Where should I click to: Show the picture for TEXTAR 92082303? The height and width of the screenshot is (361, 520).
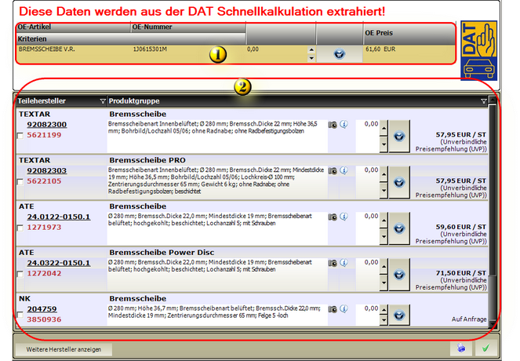tap(333, 171)
